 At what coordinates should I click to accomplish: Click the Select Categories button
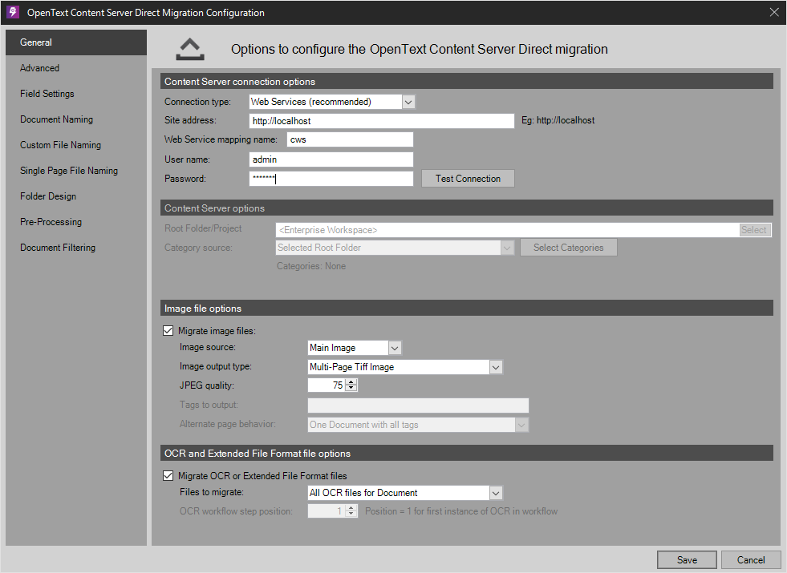tap(569, 248)
